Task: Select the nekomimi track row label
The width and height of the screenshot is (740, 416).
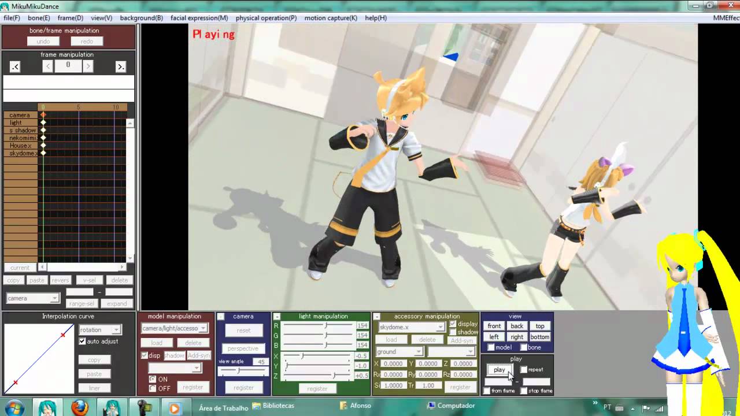Action: (x=20, y=138)
